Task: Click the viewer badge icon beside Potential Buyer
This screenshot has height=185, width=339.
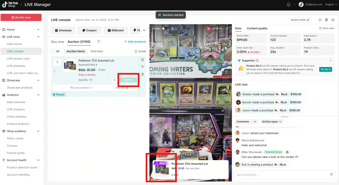Action: pyautogui.click(x=287, y=152)
